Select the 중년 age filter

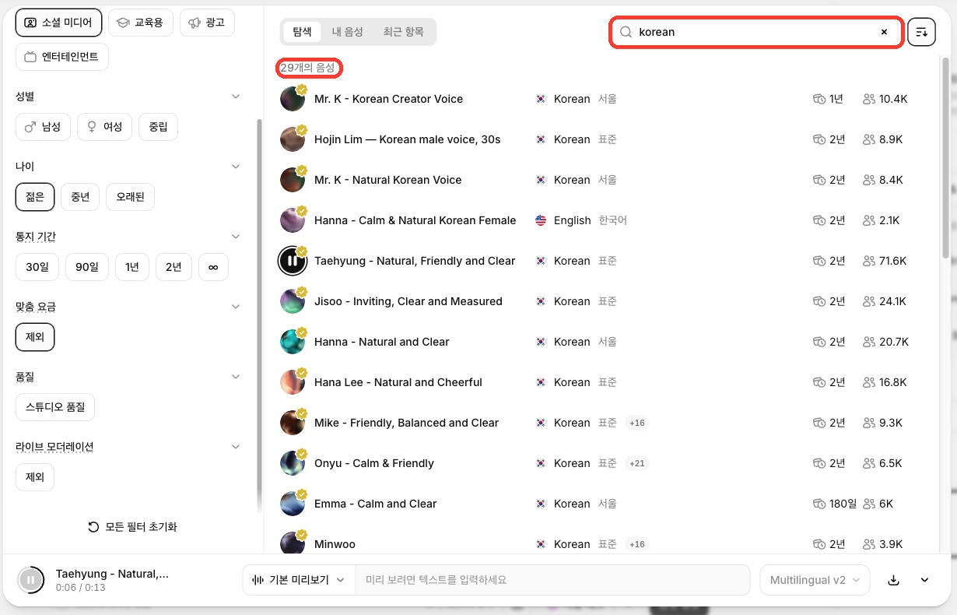pyautogui.click(x=80, y=197)
